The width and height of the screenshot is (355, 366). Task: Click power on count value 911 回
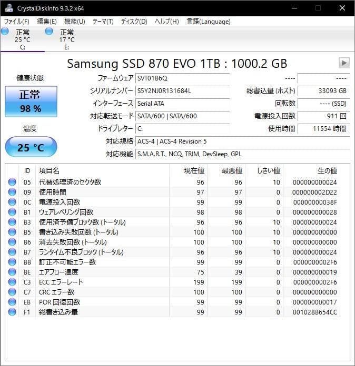click(324, 116)
